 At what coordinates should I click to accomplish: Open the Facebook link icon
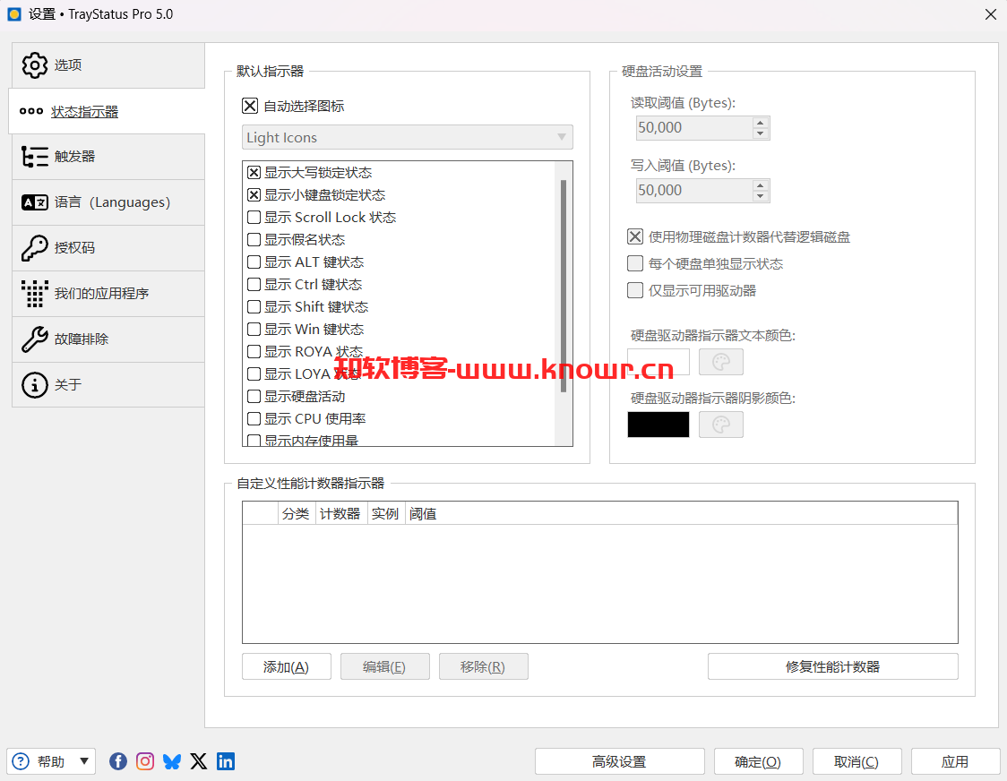pos(118,761)
